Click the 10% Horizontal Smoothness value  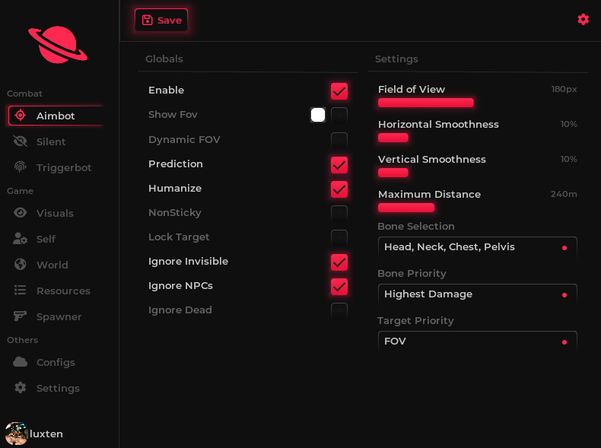[568, 124]
